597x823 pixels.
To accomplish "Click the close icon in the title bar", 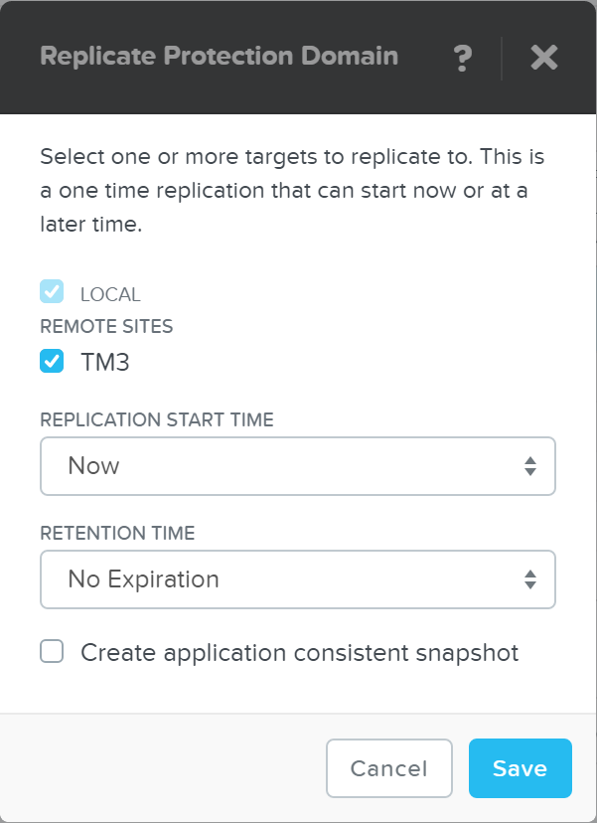I will (x=543, y=58).
